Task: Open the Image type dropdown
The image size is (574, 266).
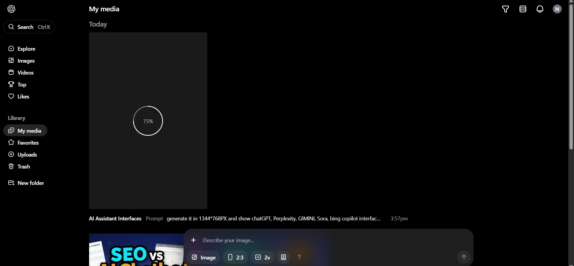Action: (203, 257)
